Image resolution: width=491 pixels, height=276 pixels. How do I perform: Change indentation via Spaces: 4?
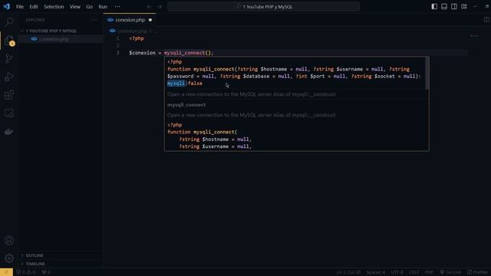pyautogui.click(x=376, y=272)
